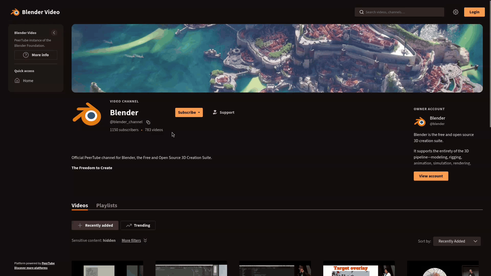Open Discover more platforms link
Image resolution: width=491 pixels, height=276 pixels.
click(31, 268)
